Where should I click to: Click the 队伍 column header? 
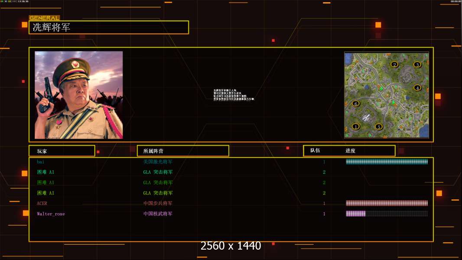point(315,150)
